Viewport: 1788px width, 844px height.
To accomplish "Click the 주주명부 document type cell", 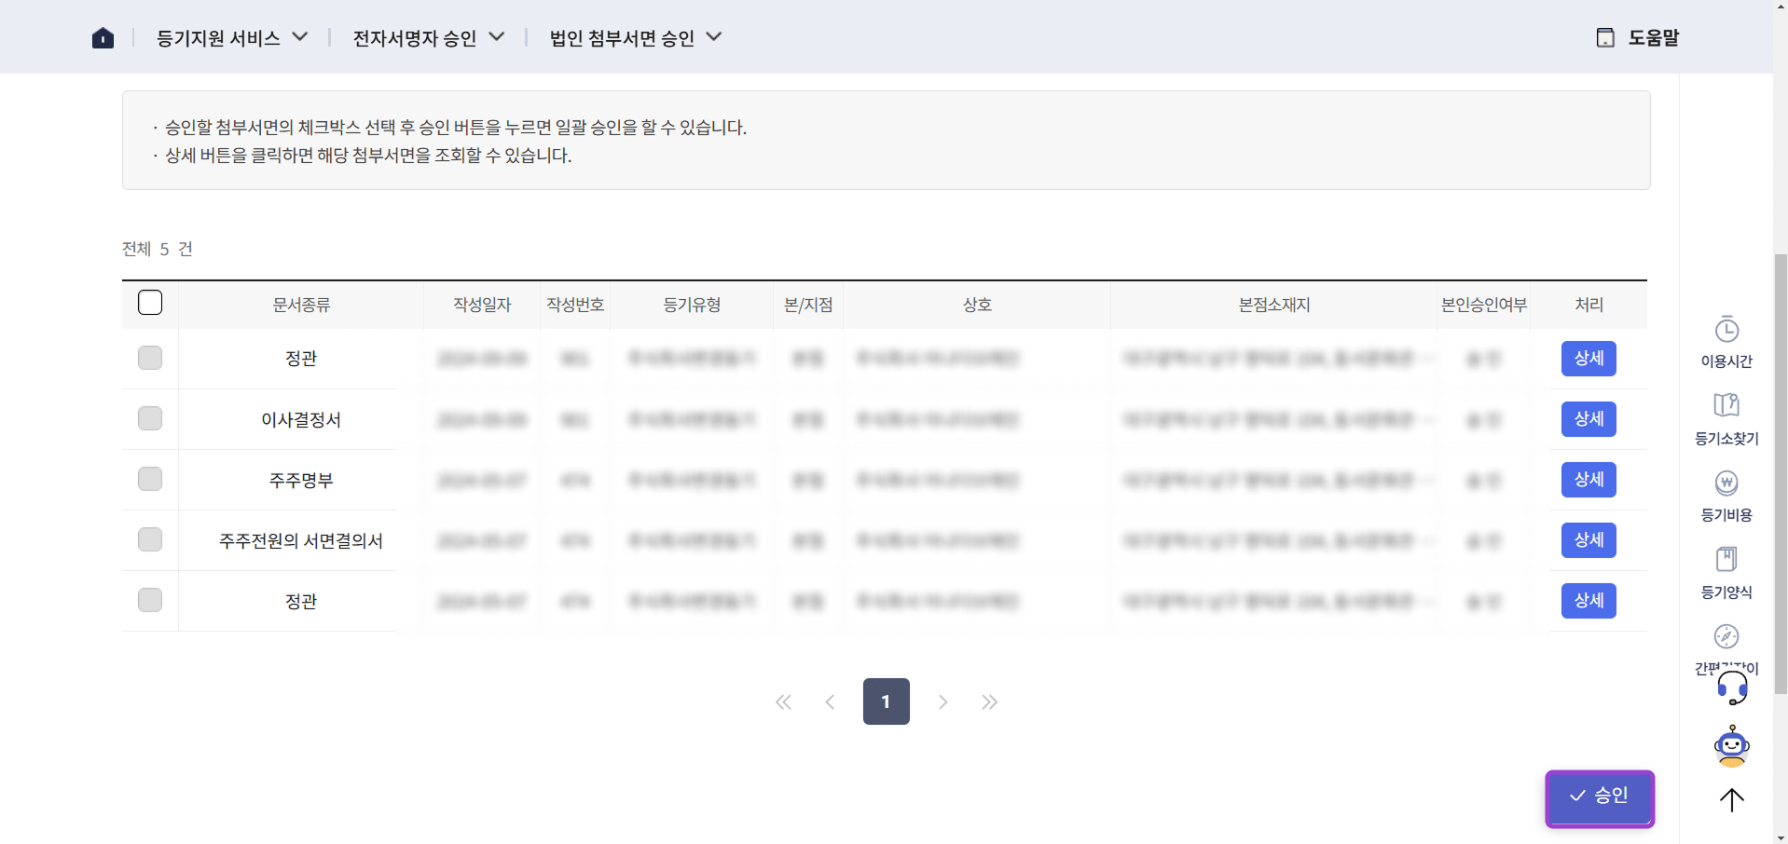I will tap(301, 480).
